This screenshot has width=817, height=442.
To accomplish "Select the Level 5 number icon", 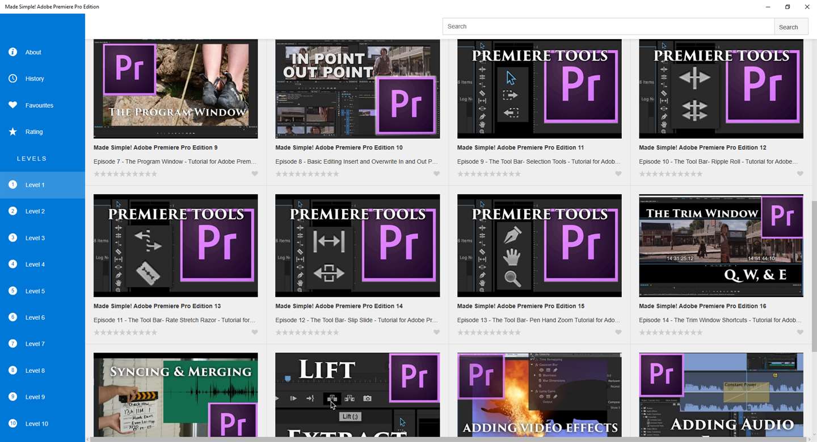I will tap(12, 291).
